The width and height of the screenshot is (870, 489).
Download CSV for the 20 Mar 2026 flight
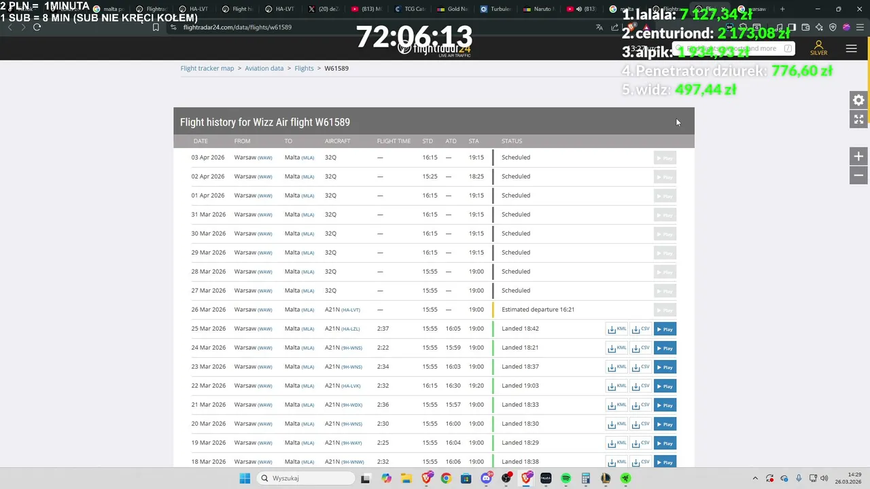coord(641,424)
